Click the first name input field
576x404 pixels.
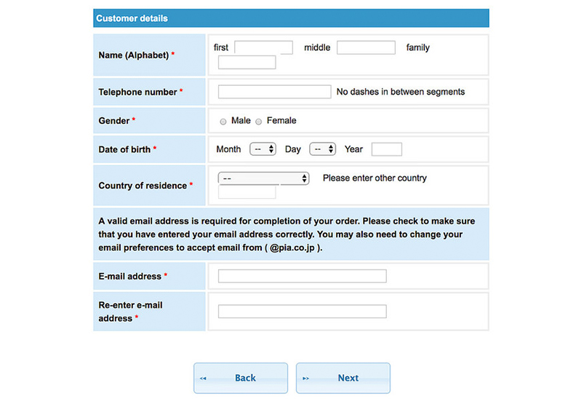[x=263, y=48]
